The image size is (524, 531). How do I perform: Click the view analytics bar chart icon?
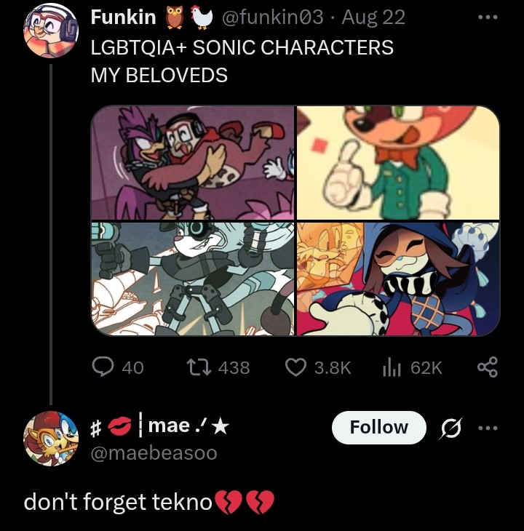(392, 367)
